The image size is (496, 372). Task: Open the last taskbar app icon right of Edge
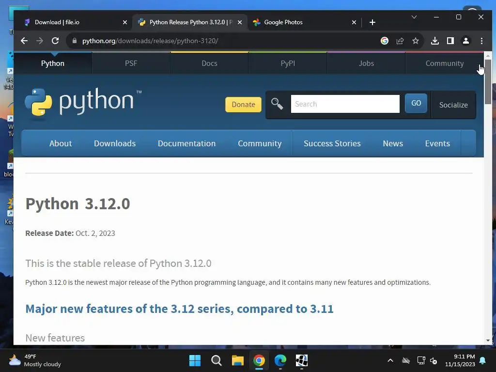301,360
